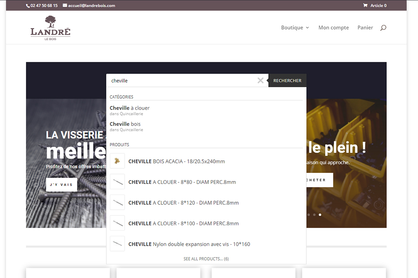Viewport: 418px width, 278px height.
Task: Clear the search field with X icon
Action: coord(260,80)
